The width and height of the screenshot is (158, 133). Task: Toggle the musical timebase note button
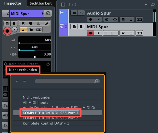[23, 30]
